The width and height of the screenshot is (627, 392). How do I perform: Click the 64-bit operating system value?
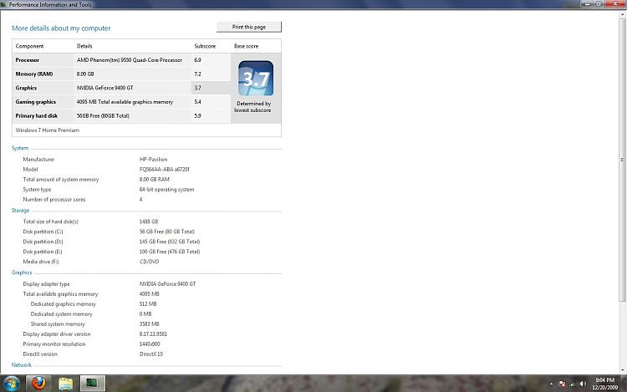tap(166, 190)
